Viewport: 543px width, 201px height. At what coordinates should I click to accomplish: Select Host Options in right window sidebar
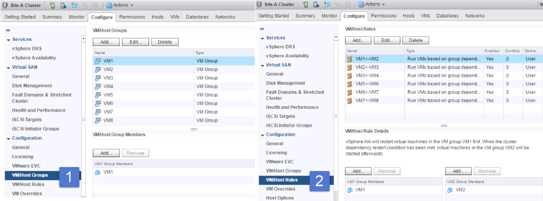coord(280,198)
